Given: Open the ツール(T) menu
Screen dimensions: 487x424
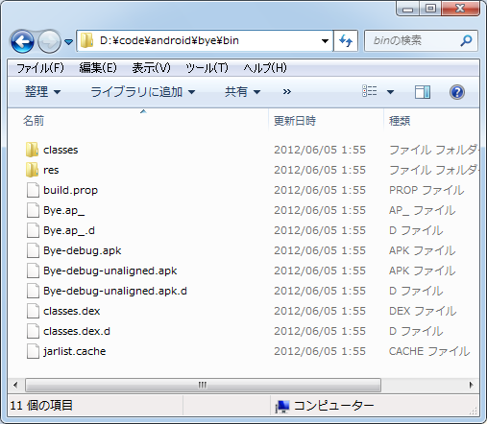Looking at the screenshot, I should (207, 68).
